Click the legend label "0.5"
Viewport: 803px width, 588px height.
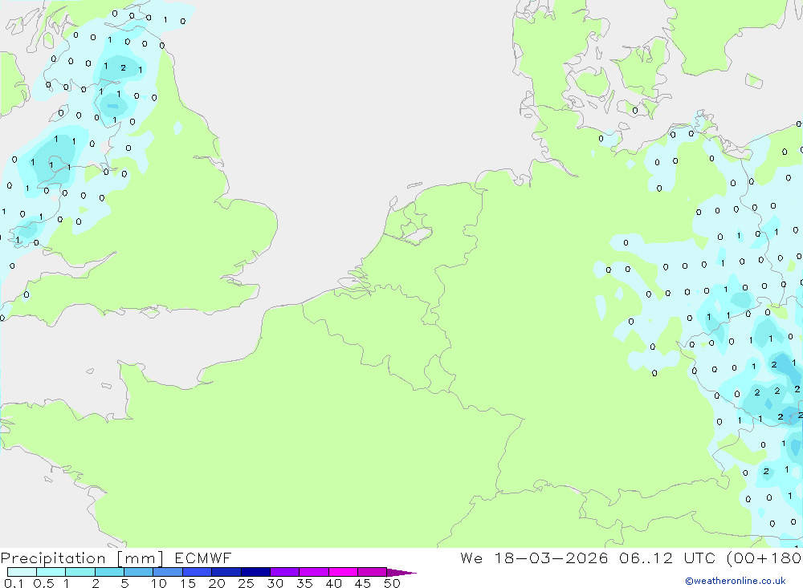[x=43, y=583]
